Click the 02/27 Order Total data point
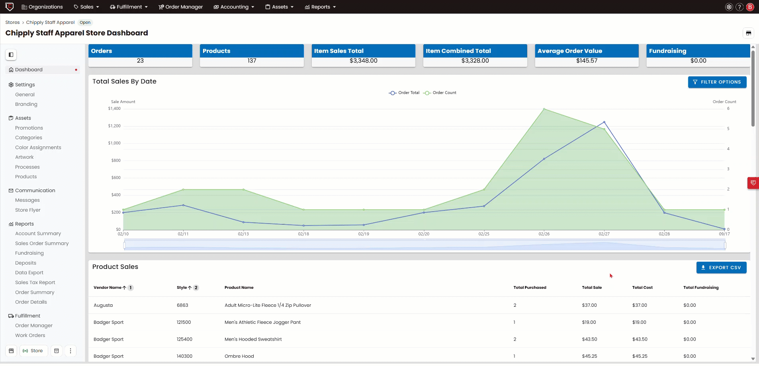The width and height of the screenshot is (759, 366). pyautogui.click(x=604, y=122)
